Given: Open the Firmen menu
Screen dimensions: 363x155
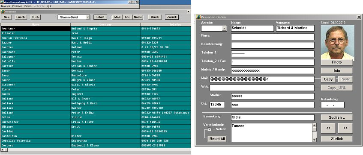Looking at the screenshot, I should pyautogui.click(x=28, y=6).
